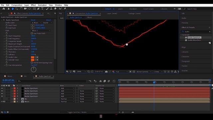Expand the Hue Interpolation property
Viewport: 213px width, 120px height.
click(x=4, y=65)
